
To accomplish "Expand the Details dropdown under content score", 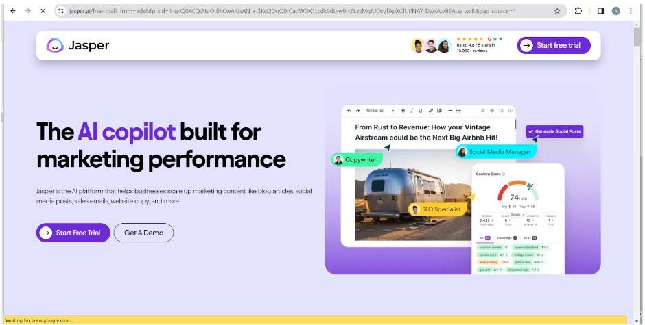I will point(517,215).
